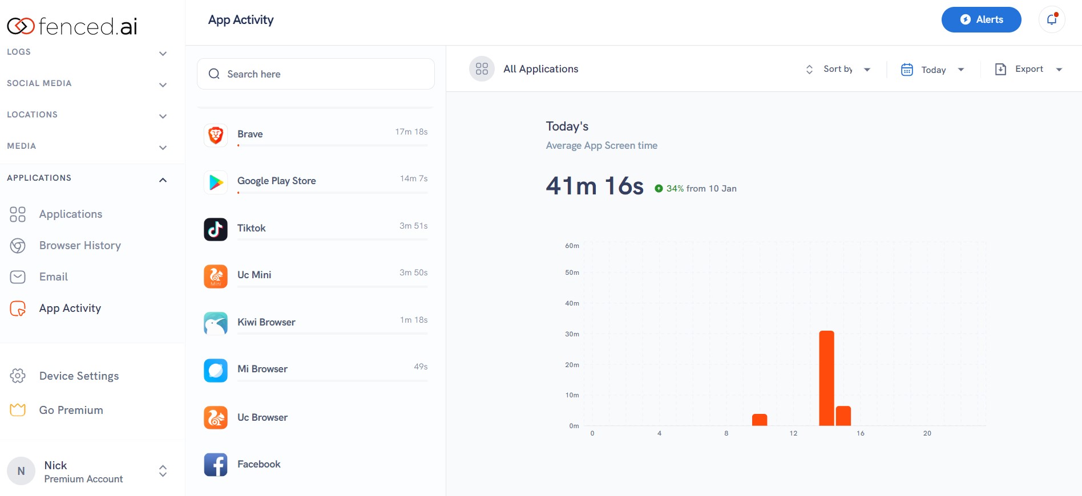Screen dimensions: 1082x496
Task: Click the Facebook app icon
Action: coord(216,464)
